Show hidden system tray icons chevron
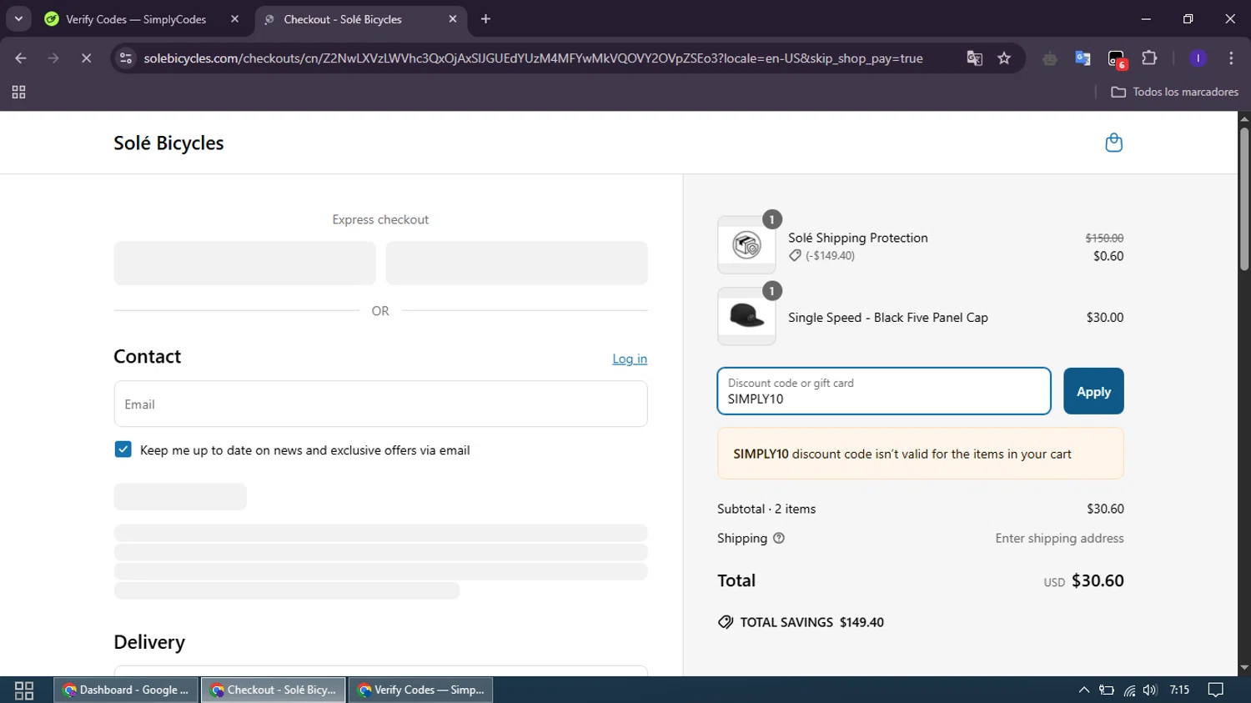1251x703 pixels. coord(1083,690)
